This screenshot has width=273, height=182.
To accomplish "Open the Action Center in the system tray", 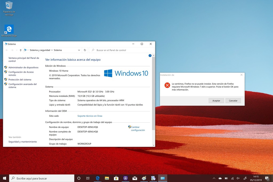I will tap(267, 178).
